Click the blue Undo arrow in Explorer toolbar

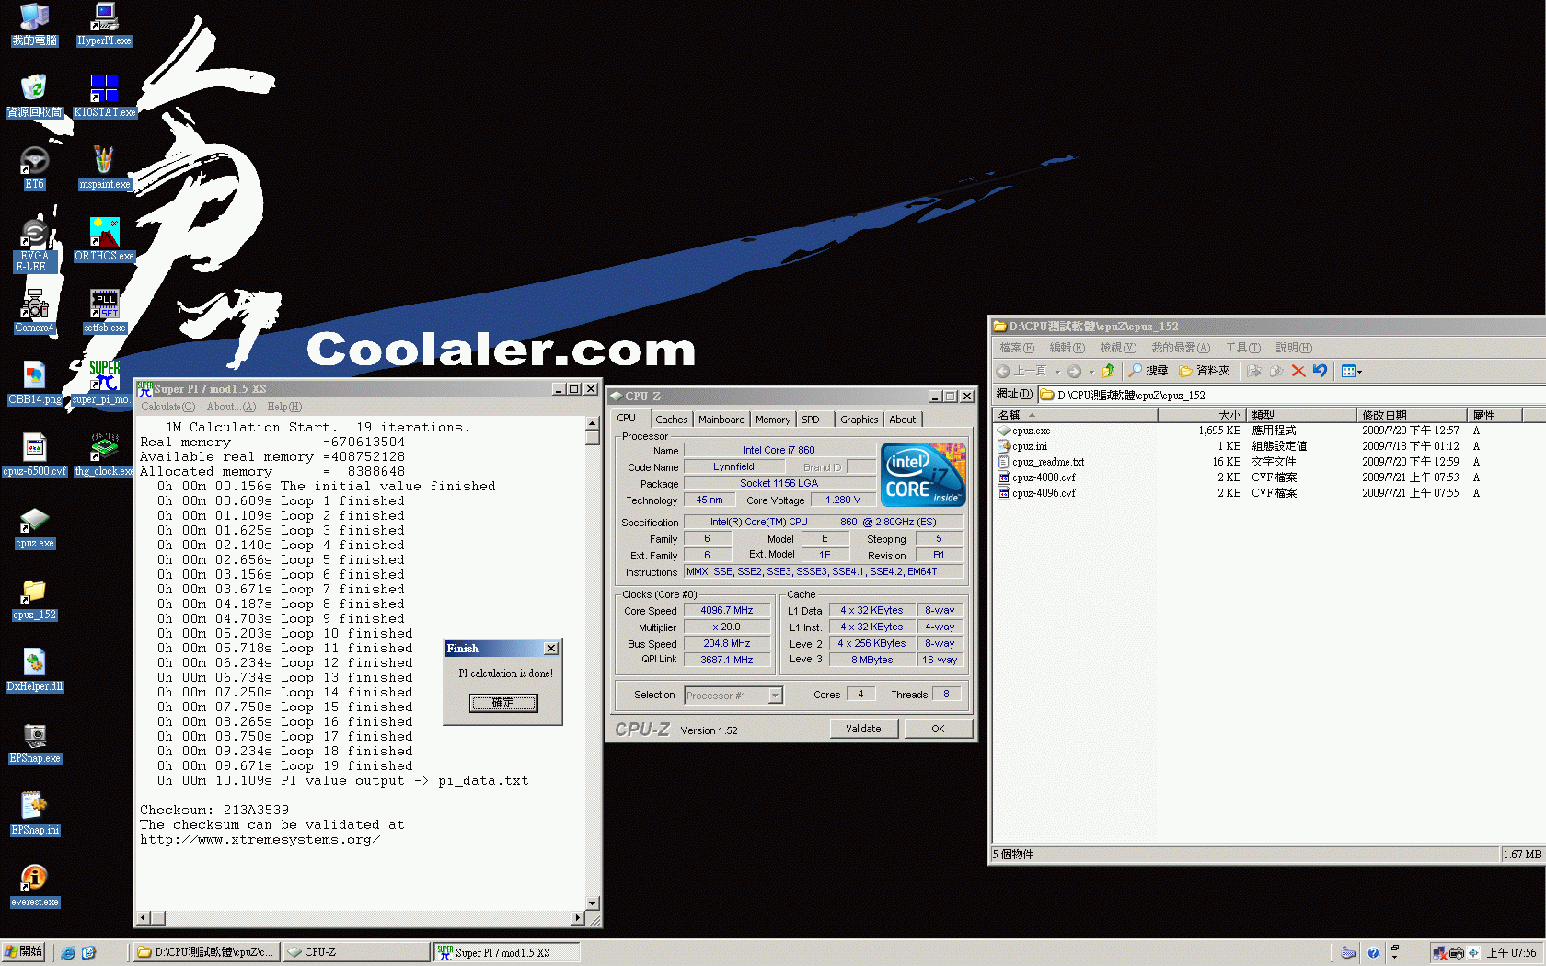1321,371
